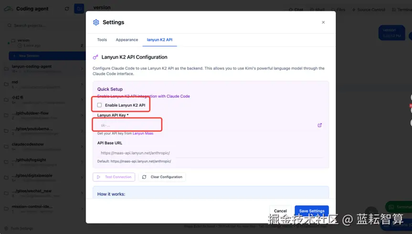The width and height of the screenshot is (412, 234).
Task: Click the Coding agent logo icon
Action: coord(9,9)
